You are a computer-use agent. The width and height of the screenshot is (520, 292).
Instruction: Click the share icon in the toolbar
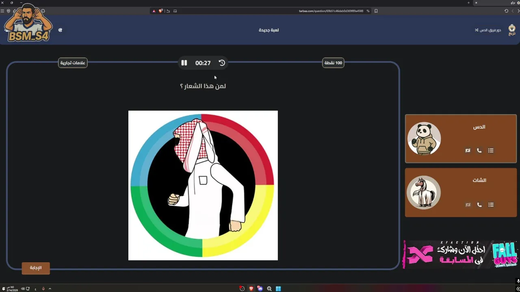(x=168, y=11)
